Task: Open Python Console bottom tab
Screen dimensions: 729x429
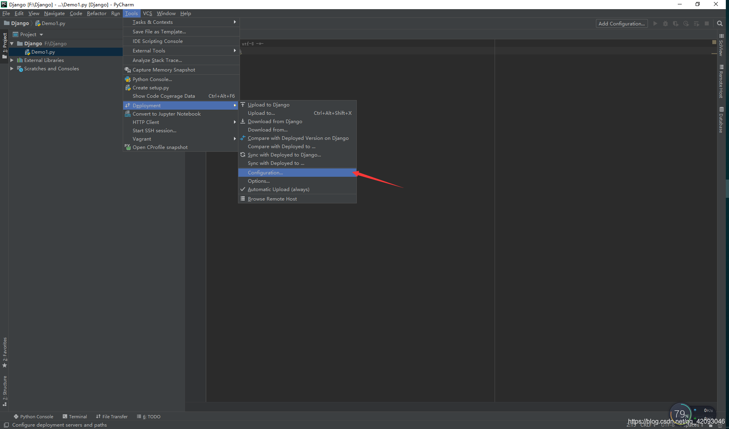Action: [x=33, y=417]
